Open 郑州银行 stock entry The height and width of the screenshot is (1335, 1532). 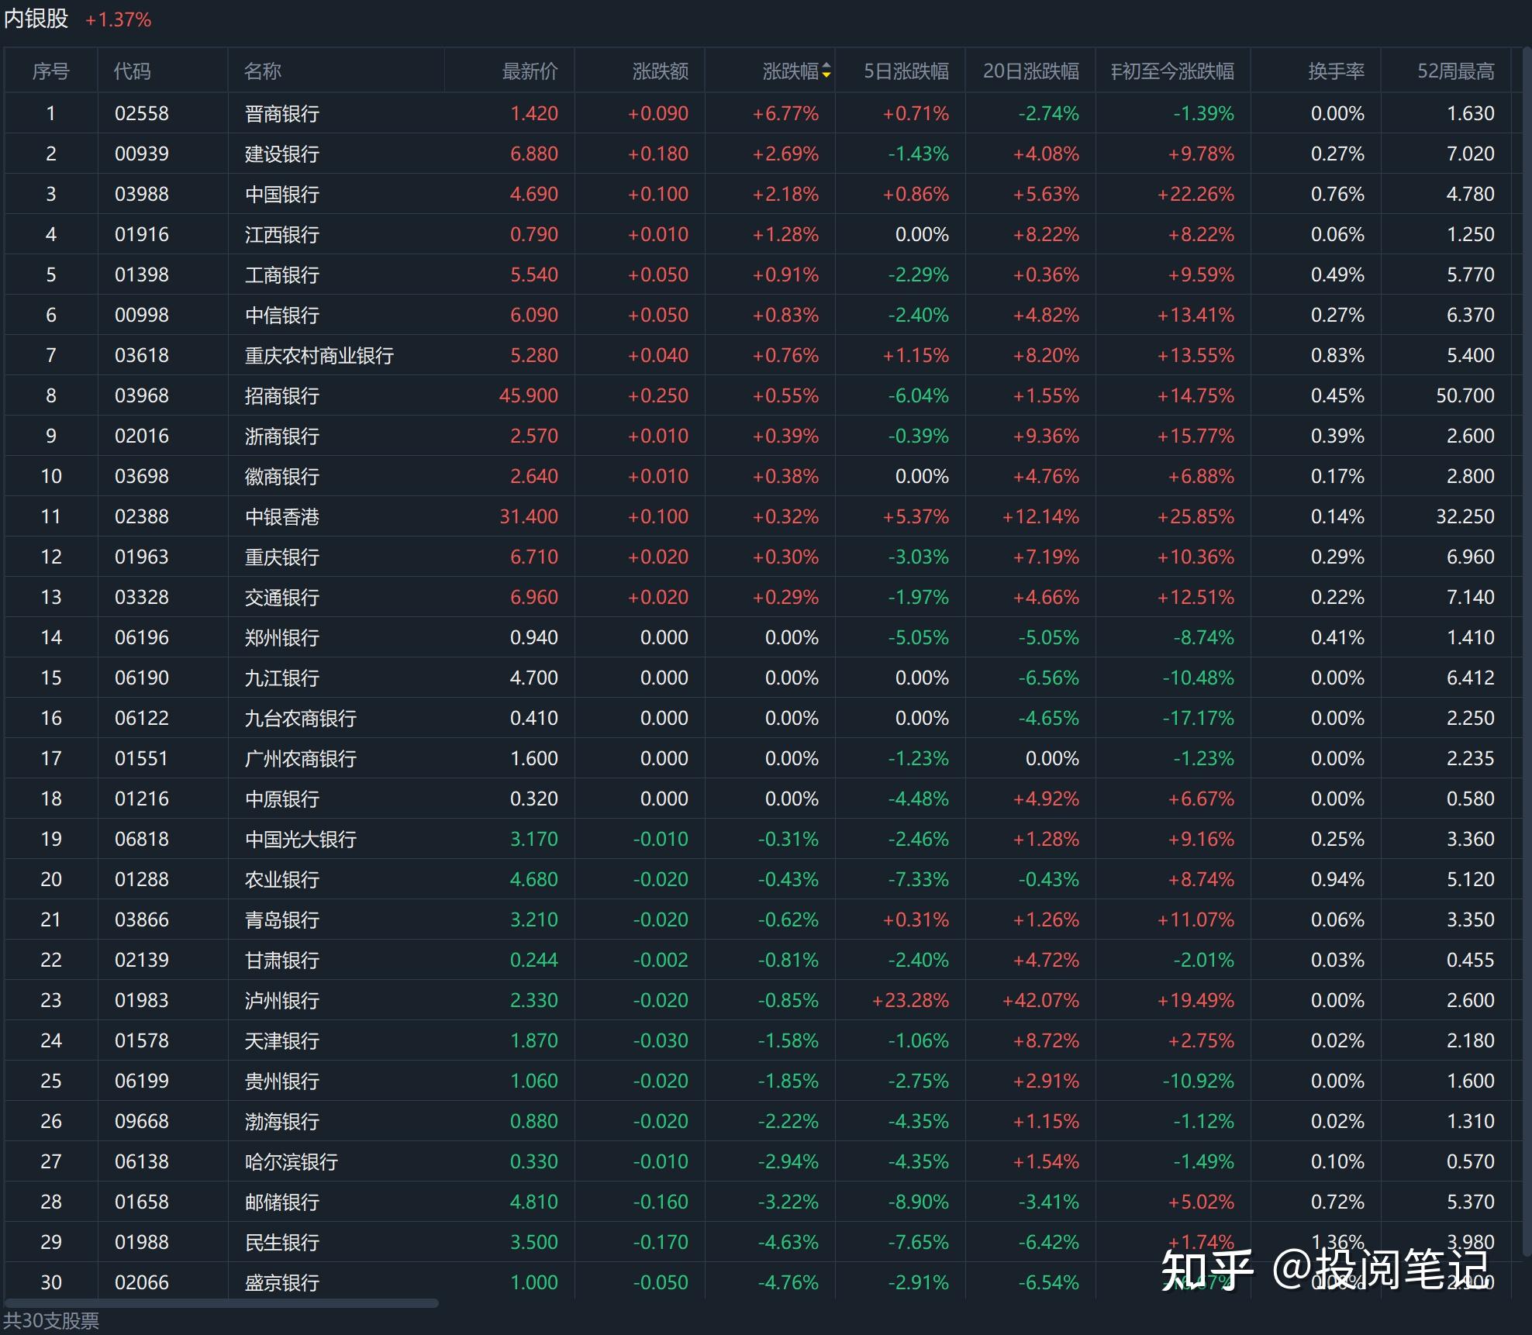tap(282, 638)
